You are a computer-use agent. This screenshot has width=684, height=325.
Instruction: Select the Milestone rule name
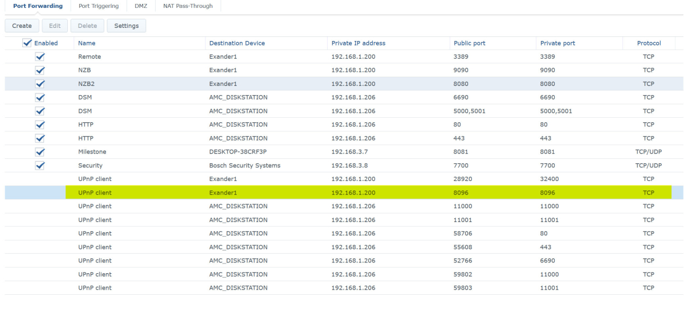point(92,152)
